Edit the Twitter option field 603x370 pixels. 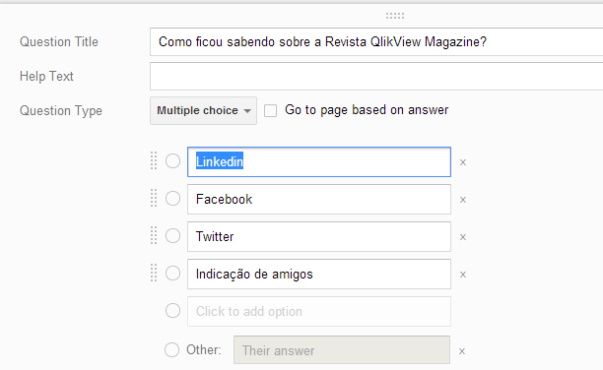(319, 237)
